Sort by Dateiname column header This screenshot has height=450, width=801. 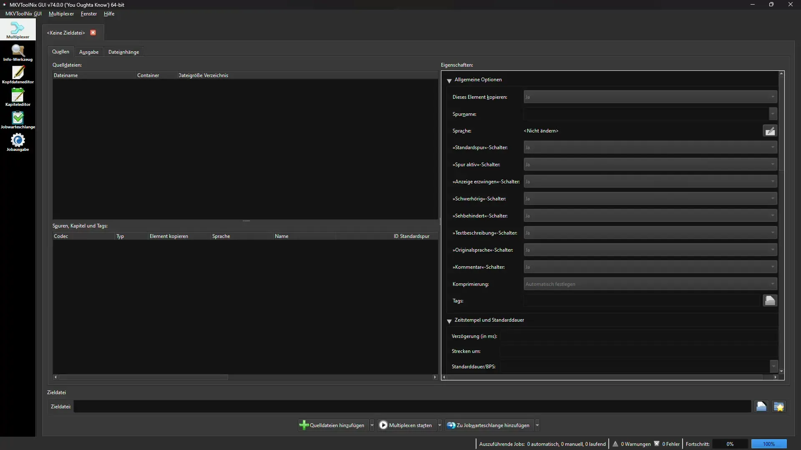click(94, 75)
